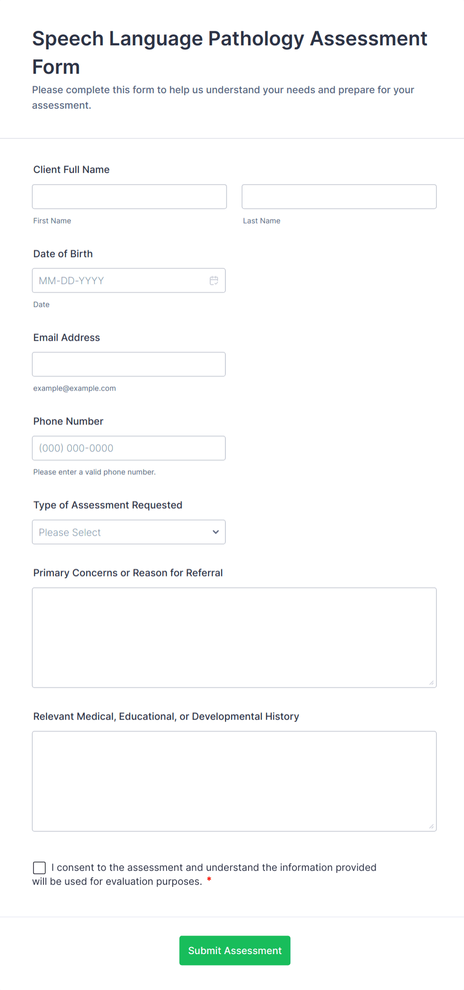Click the Phone Number input box

(x=129, y=448)
